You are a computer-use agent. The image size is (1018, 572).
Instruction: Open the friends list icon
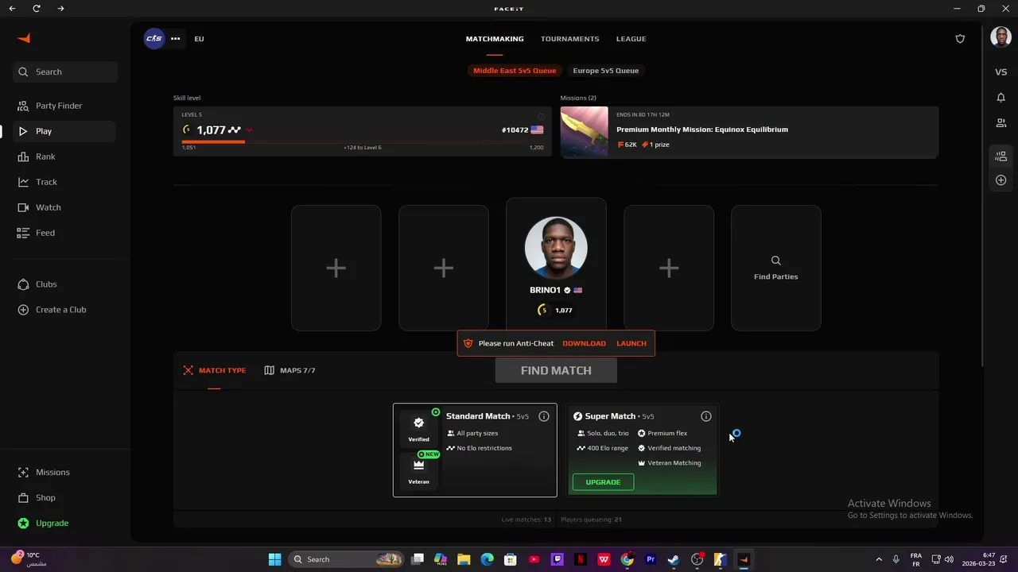pos(1001,123)
